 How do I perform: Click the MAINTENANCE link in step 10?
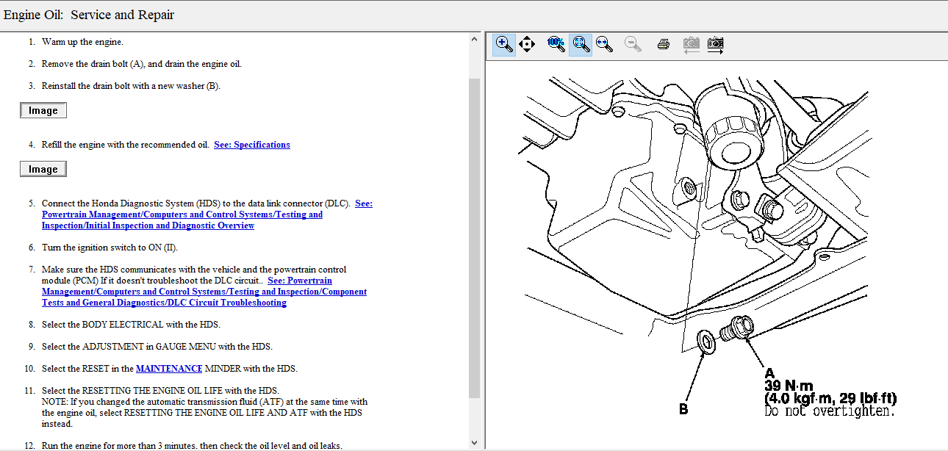coord(169,369)
